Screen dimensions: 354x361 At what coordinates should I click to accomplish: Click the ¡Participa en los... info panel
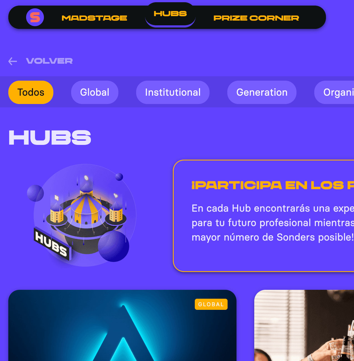click(x=264, y=216)
